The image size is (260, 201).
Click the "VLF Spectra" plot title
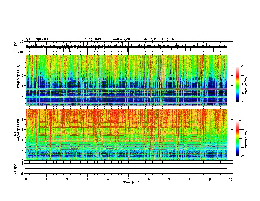(x=37, y=39)
